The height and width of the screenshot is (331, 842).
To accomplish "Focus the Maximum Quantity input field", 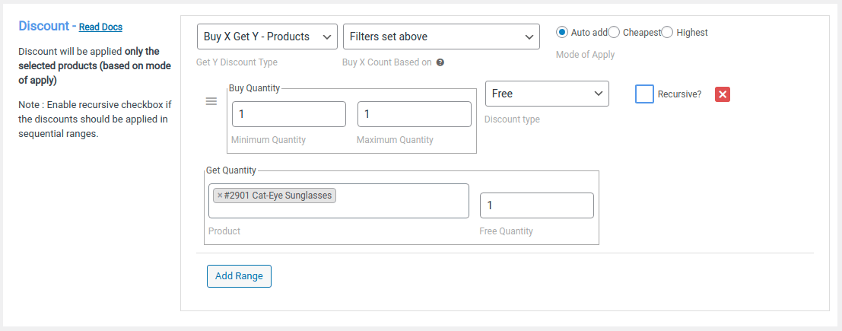I will pos(414,114).
